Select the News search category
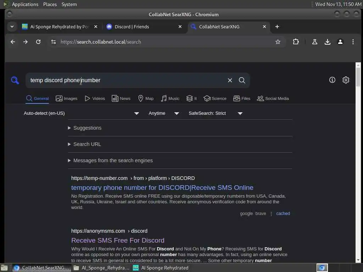Image resolution: width=363 pixels, height=272 pixels. (x=121, y=98)
